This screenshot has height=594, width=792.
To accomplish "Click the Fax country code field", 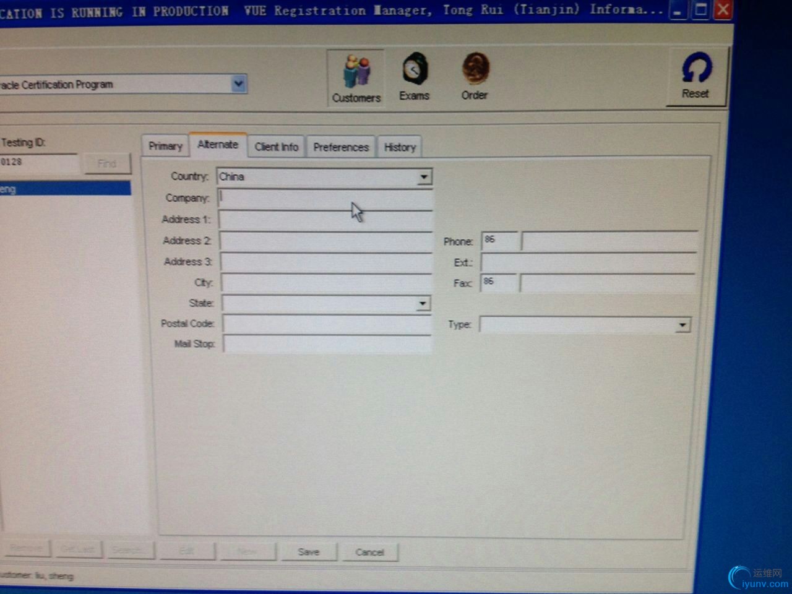I will coord(498,283).
